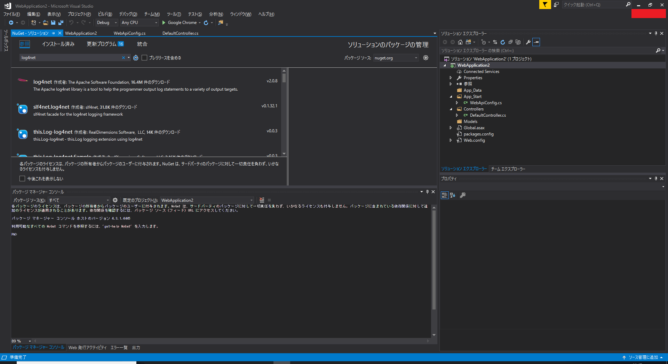Toggle the プレリリースを含める checkbox
668x364 pixels.
(x=144, y=58)
